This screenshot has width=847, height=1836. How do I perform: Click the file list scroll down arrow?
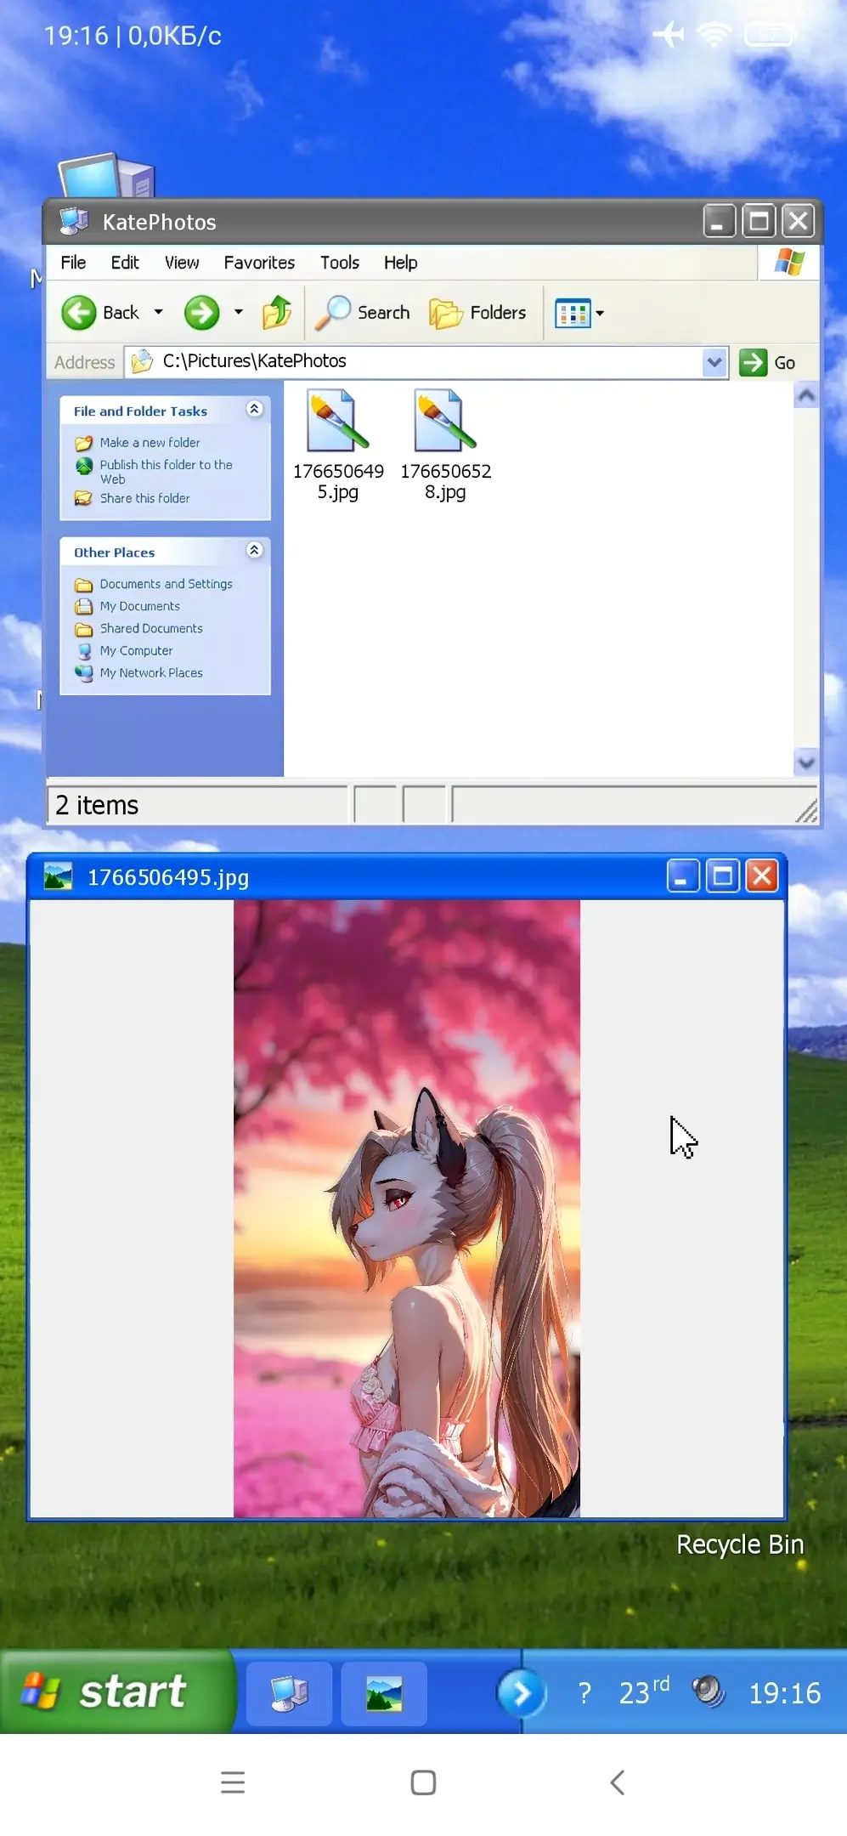click(806, 762)
